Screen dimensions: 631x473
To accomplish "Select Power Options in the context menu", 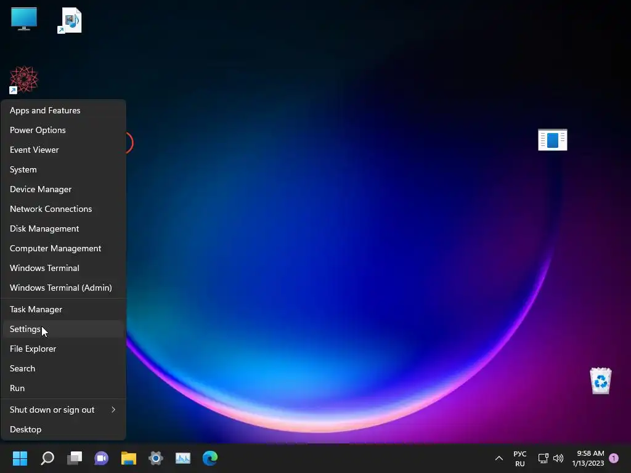I will [x=63, y=130].
